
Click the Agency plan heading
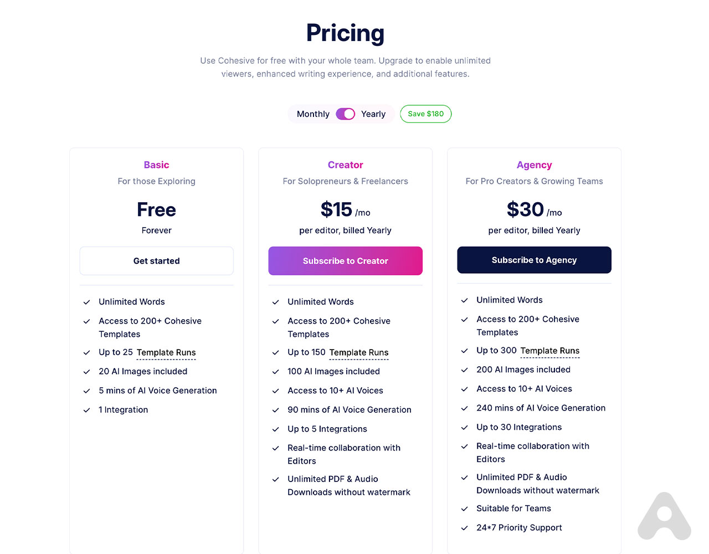(534, 165)
